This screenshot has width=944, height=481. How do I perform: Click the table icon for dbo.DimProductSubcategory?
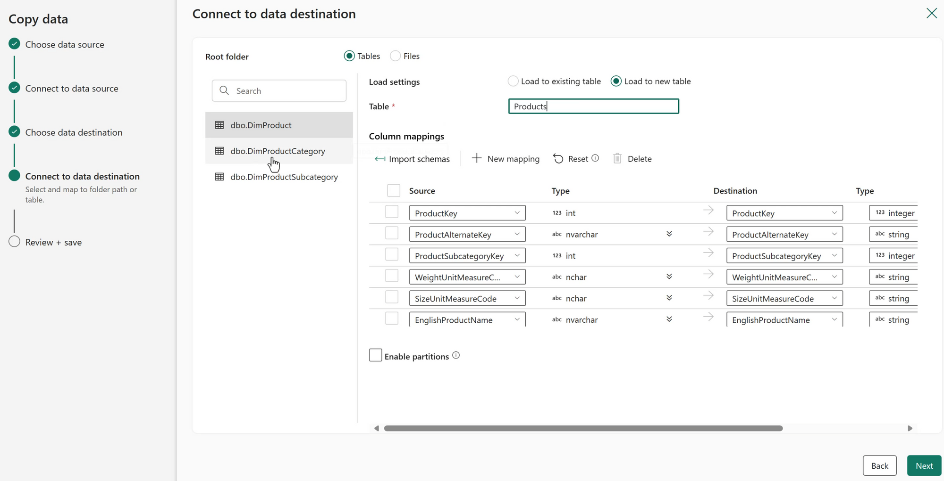(219, 177)
